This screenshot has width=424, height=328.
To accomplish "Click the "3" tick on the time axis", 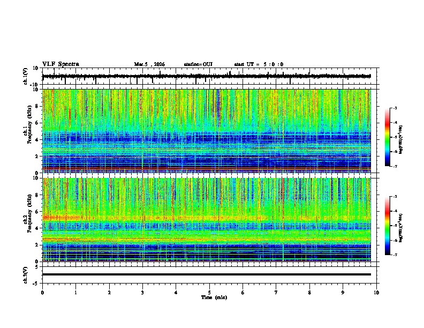I will [142, 293].
